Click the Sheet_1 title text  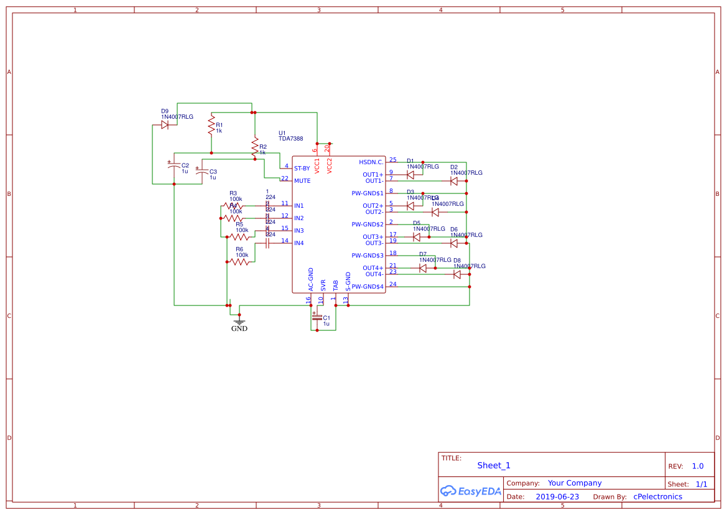(x=493, y=465)
